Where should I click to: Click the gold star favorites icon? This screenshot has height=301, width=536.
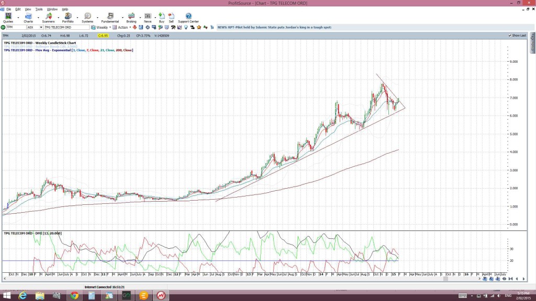coord(199,27)
